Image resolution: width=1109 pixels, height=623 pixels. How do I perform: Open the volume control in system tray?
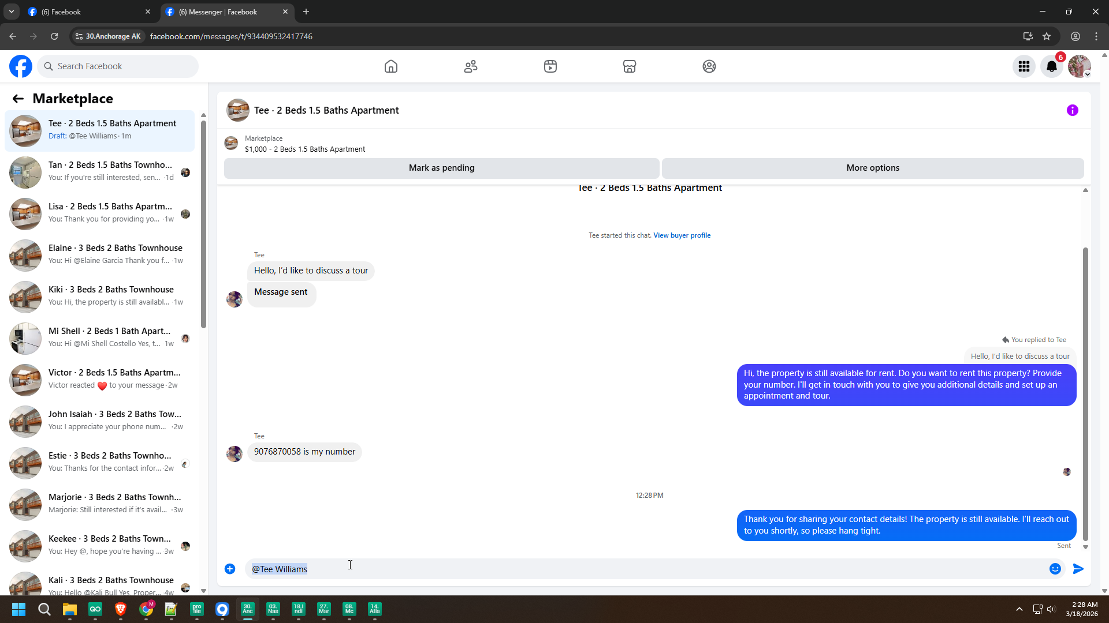(1051, 609)
